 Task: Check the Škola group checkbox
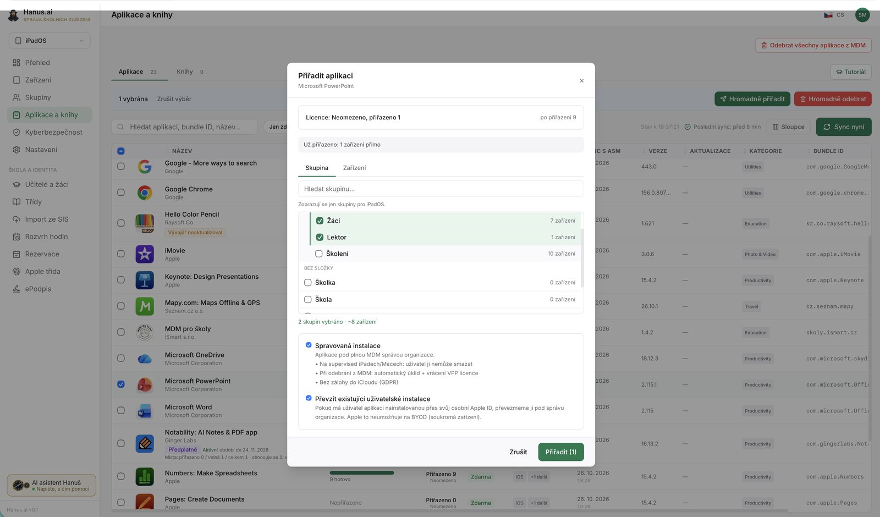307,299
